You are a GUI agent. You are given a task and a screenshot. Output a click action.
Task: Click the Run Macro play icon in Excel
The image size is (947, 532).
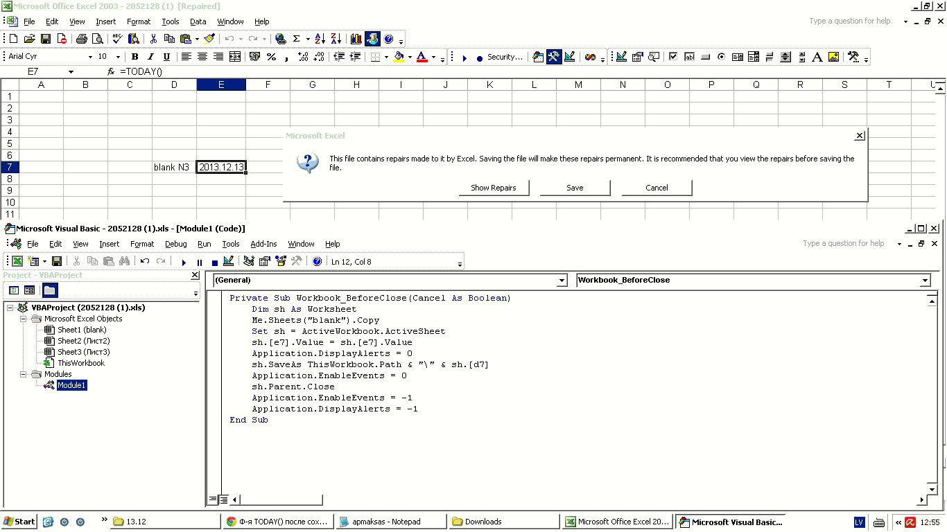tap(464, 58)
